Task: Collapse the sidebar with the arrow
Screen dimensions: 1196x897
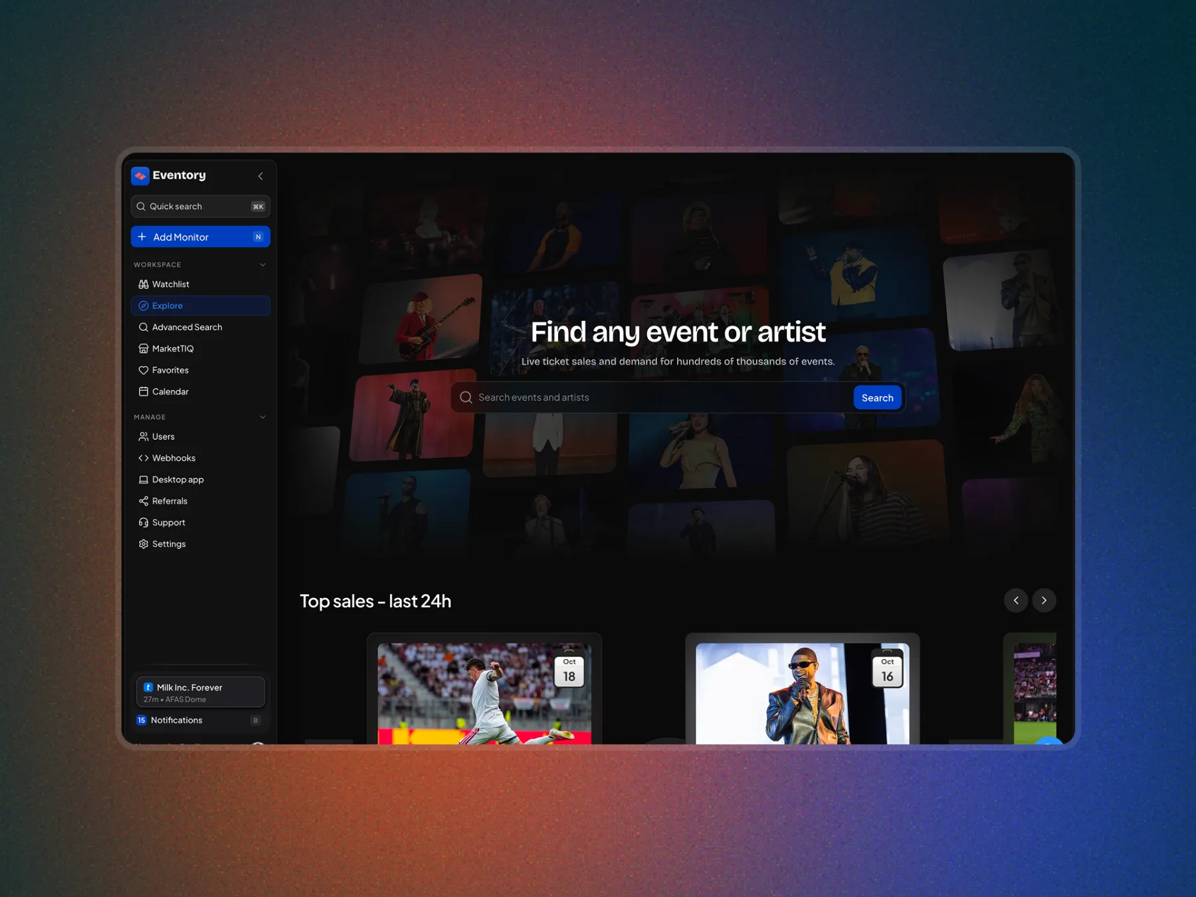Action: (260, 176)
